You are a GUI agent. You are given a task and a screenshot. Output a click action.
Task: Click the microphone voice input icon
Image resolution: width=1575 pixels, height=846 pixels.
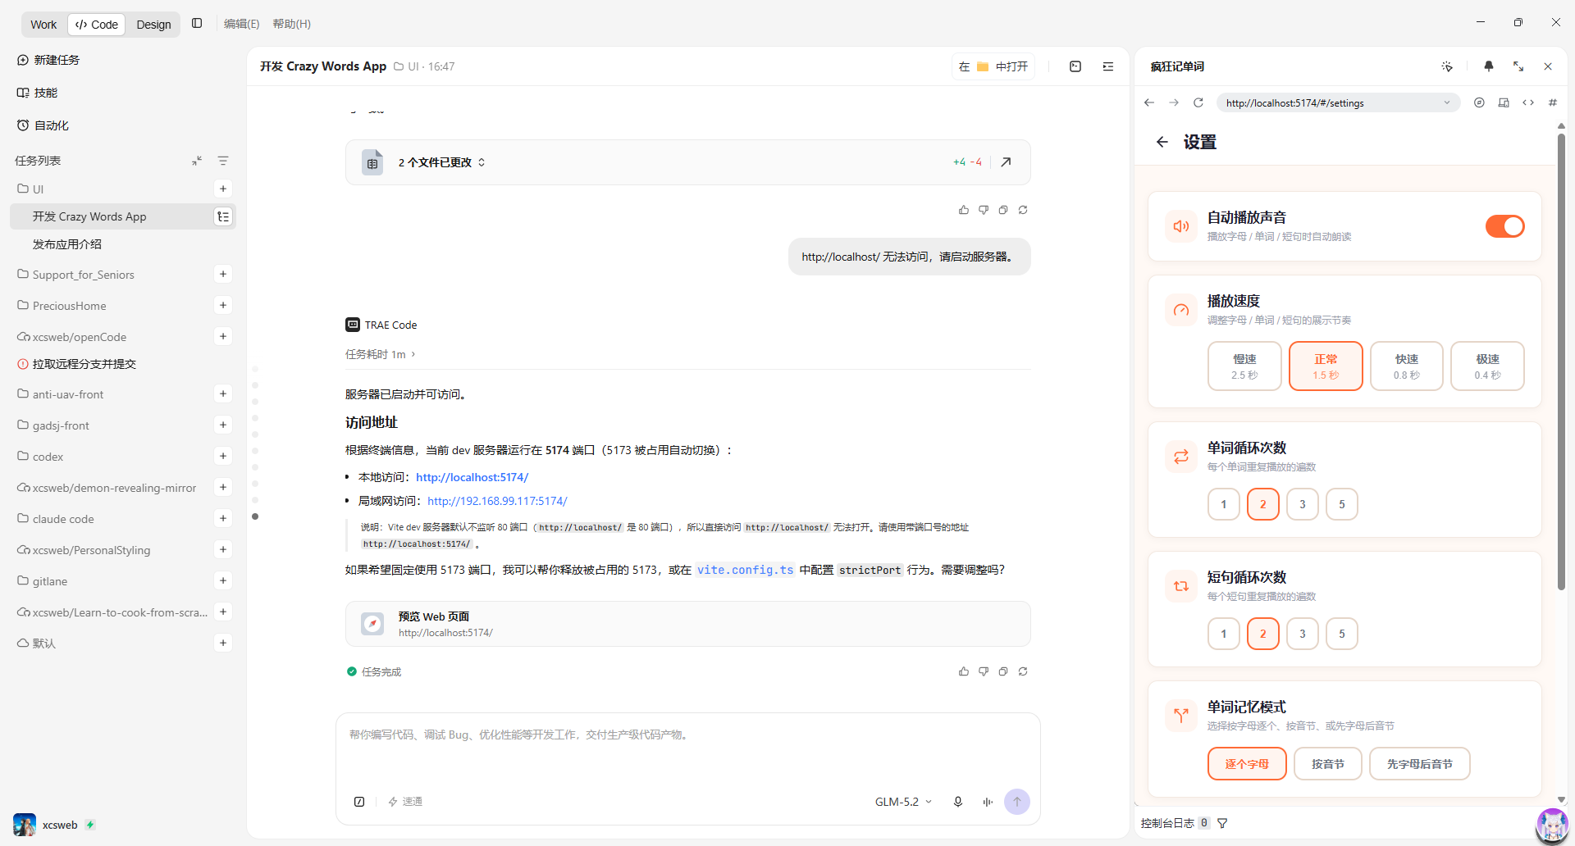click(x=958, y=802)
